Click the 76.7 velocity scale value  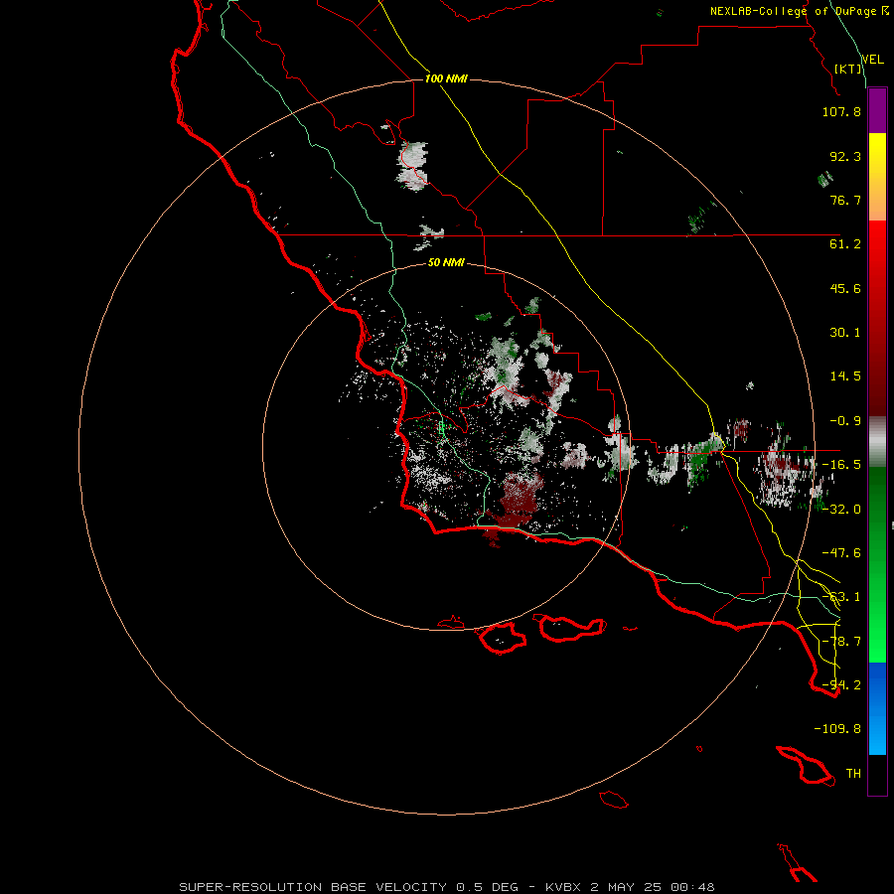click(845, 200)
